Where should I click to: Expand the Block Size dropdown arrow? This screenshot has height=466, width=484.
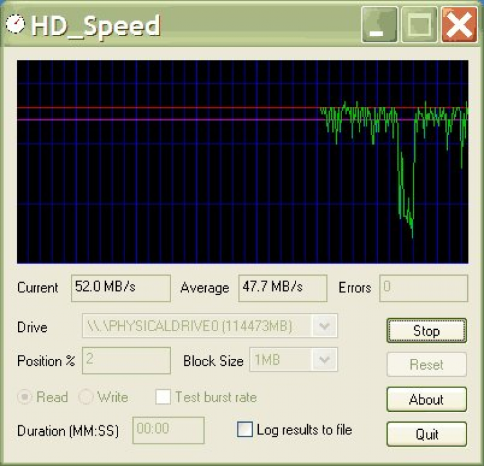tap(324, 359)
